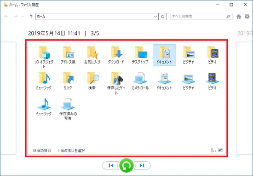Open the settings gear menu
The width and height of the screenshot is (253, 176).
click(247, 16)
